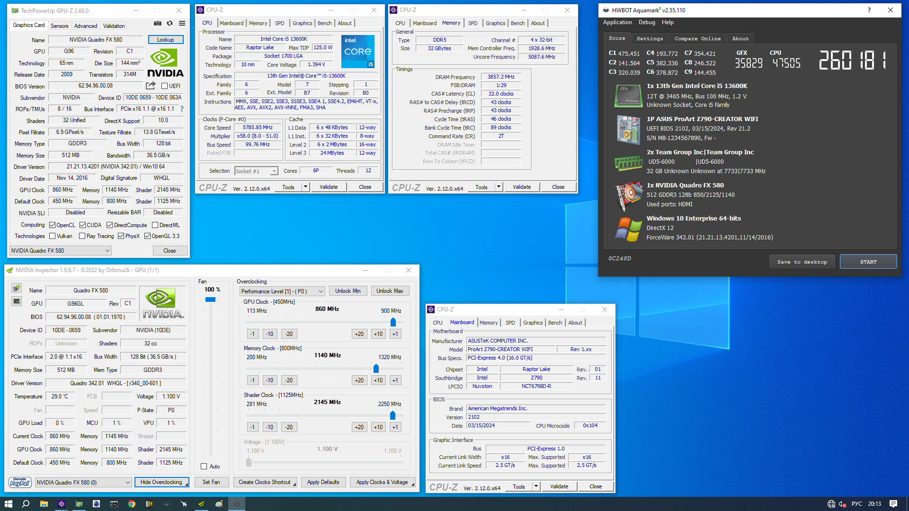Click the GPU Clock slider handle
The height and width of the screenshot is (511, 909).
click(393, 322)
